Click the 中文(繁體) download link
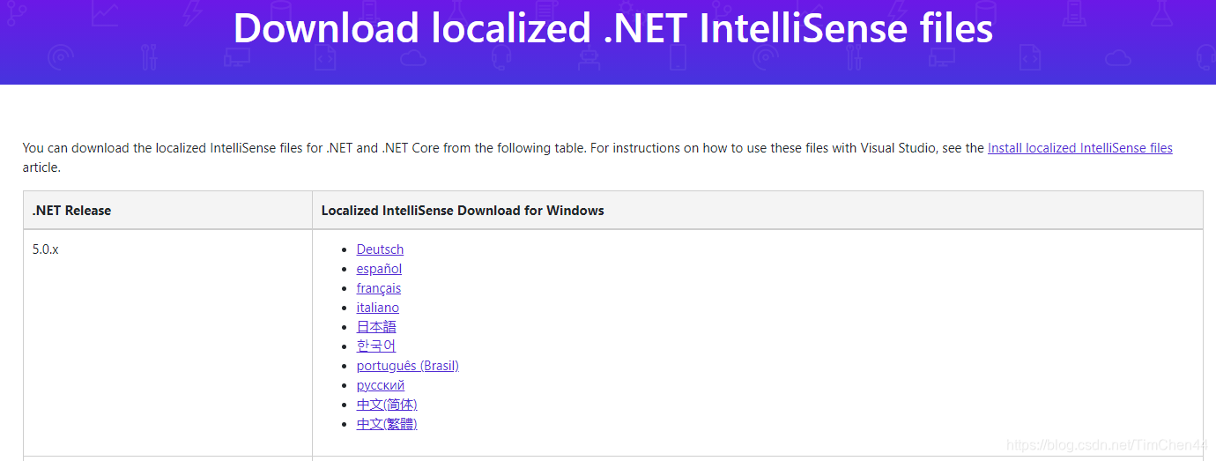 pyautogui.click(x=387, y=424)
